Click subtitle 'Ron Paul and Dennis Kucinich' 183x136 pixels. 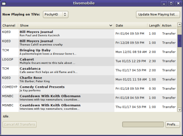click(x=40, y=36)
